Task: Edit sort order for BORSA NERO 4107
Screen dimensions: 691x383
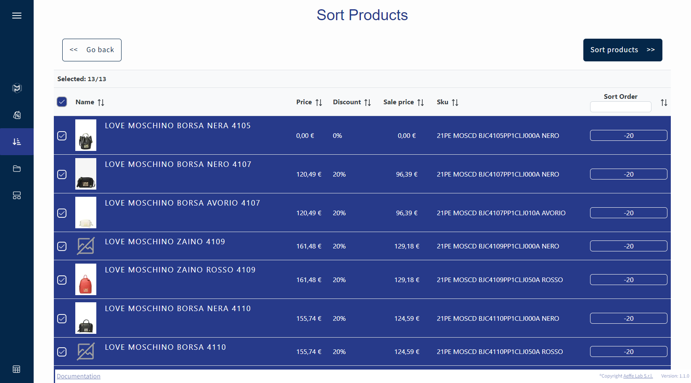Action: tap(628, 174)
